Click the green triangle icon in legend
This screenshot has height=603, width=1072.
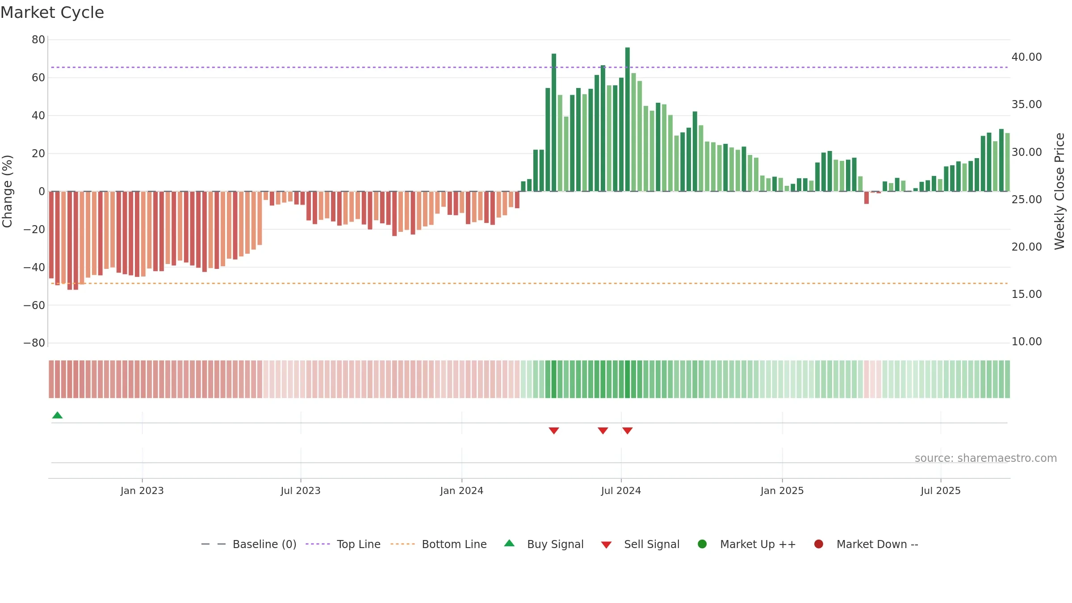[x=509, y=543]
